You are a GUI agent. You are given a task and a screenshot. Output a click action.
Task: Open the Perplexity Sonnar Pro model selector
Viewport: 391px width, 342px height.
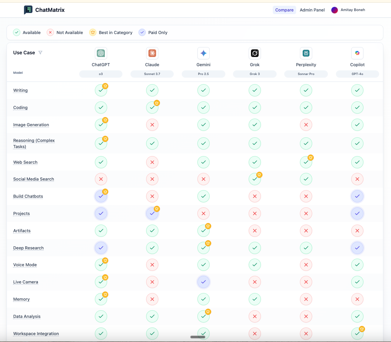pyautogui.click(x=306, y=74)
